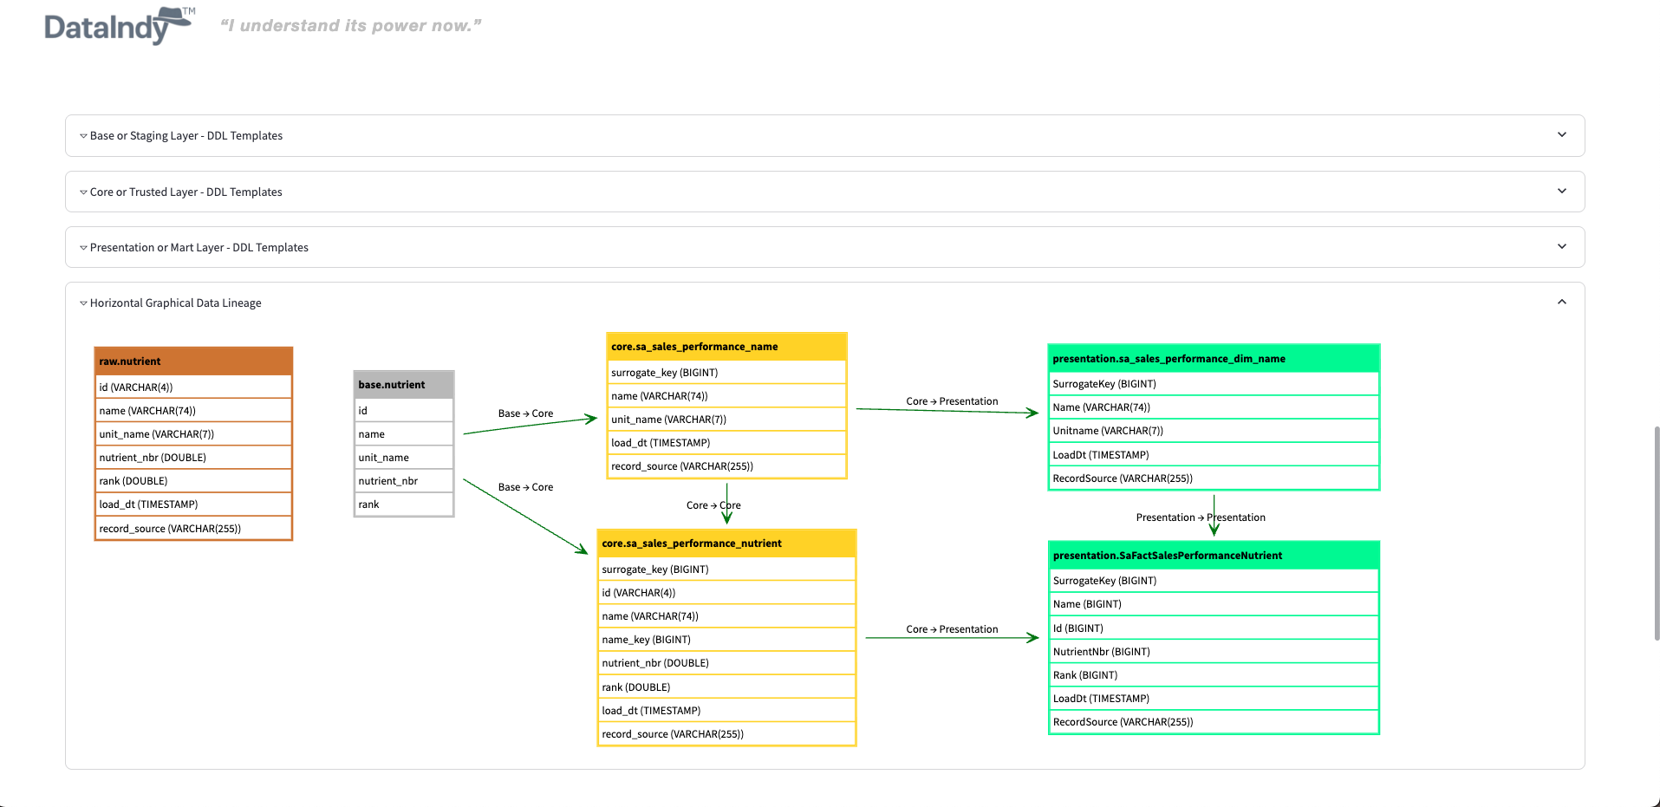This screenshot has height=807, width=1660.
Task: Select core.sa_sales_performance_nutrient table header
Action: pos(726,543)
